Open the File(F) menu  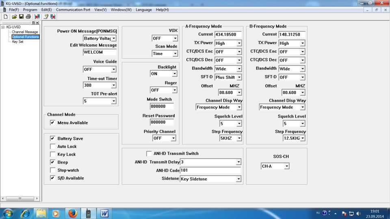14,10
